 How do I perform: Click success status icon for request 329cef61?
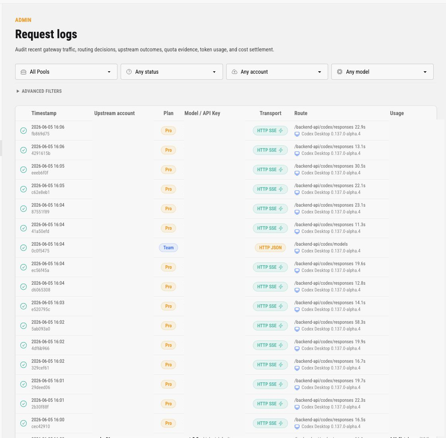point(23,365)
